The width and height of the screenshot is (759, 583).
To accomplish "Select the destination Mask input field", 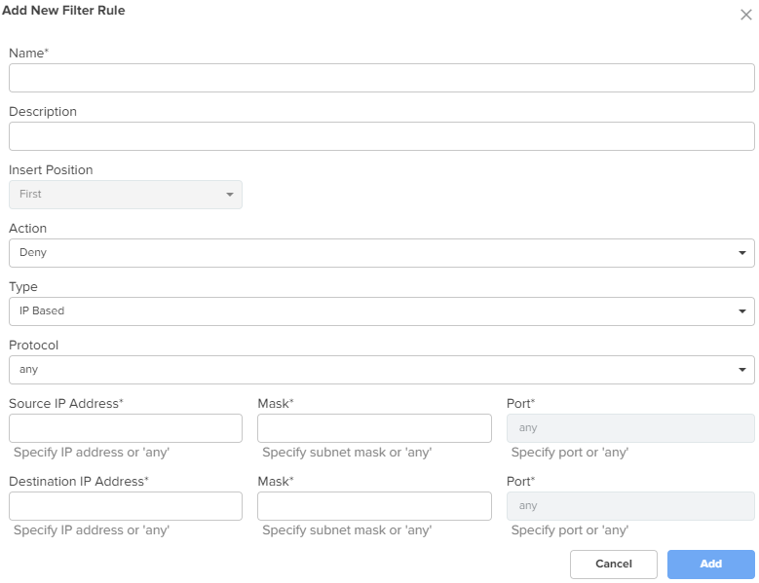I will tap(375, 506).
